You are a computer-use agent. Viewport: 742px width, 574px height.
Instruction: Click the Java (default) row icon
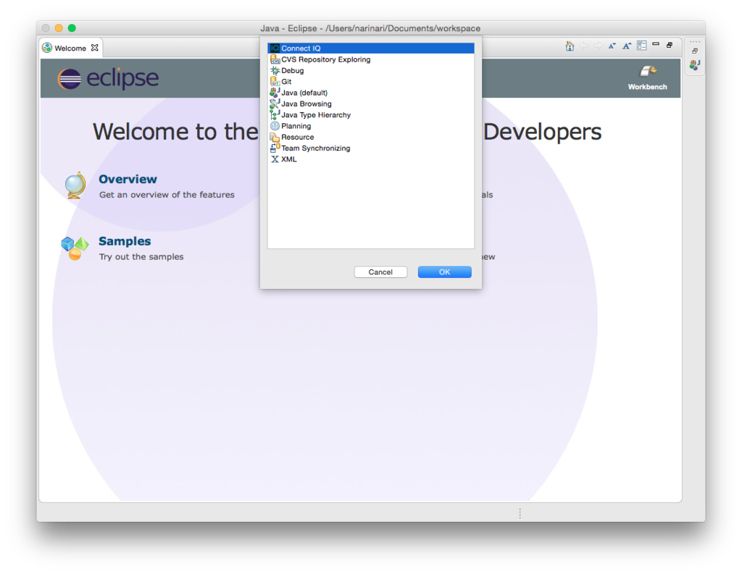pyautogui.click(x=275, y=93)
